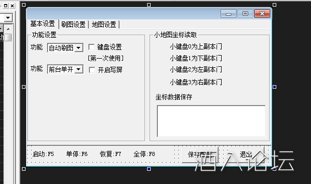This screenshot has height=184, width=311.
Task: Expand the 前台单开 dropdown arrow
Action: click(x=79, y=69)
